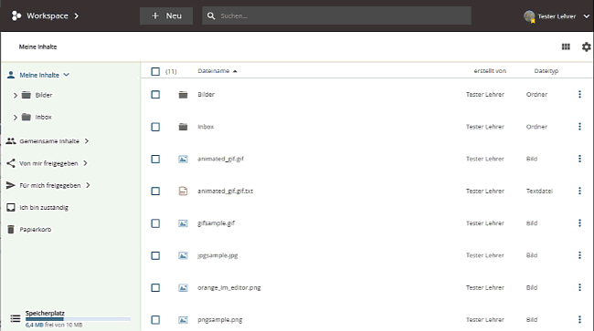Open options menu for Bilder row
The image size is (594, 331).
[579, 94]
